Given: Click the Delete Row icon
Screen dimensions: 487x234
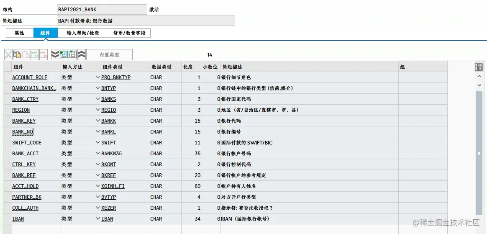Looking at the screenshot, I should click(43, 54).
